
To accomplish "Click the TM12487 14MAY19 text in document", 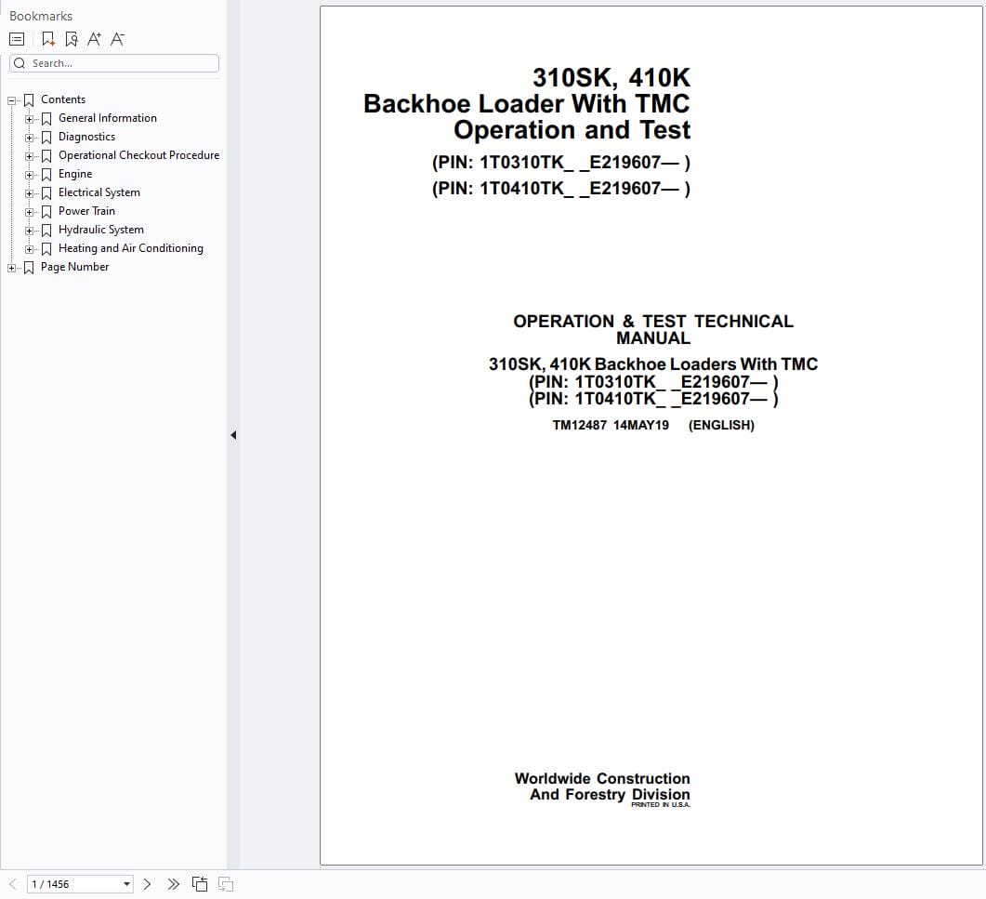I will 611,426.
